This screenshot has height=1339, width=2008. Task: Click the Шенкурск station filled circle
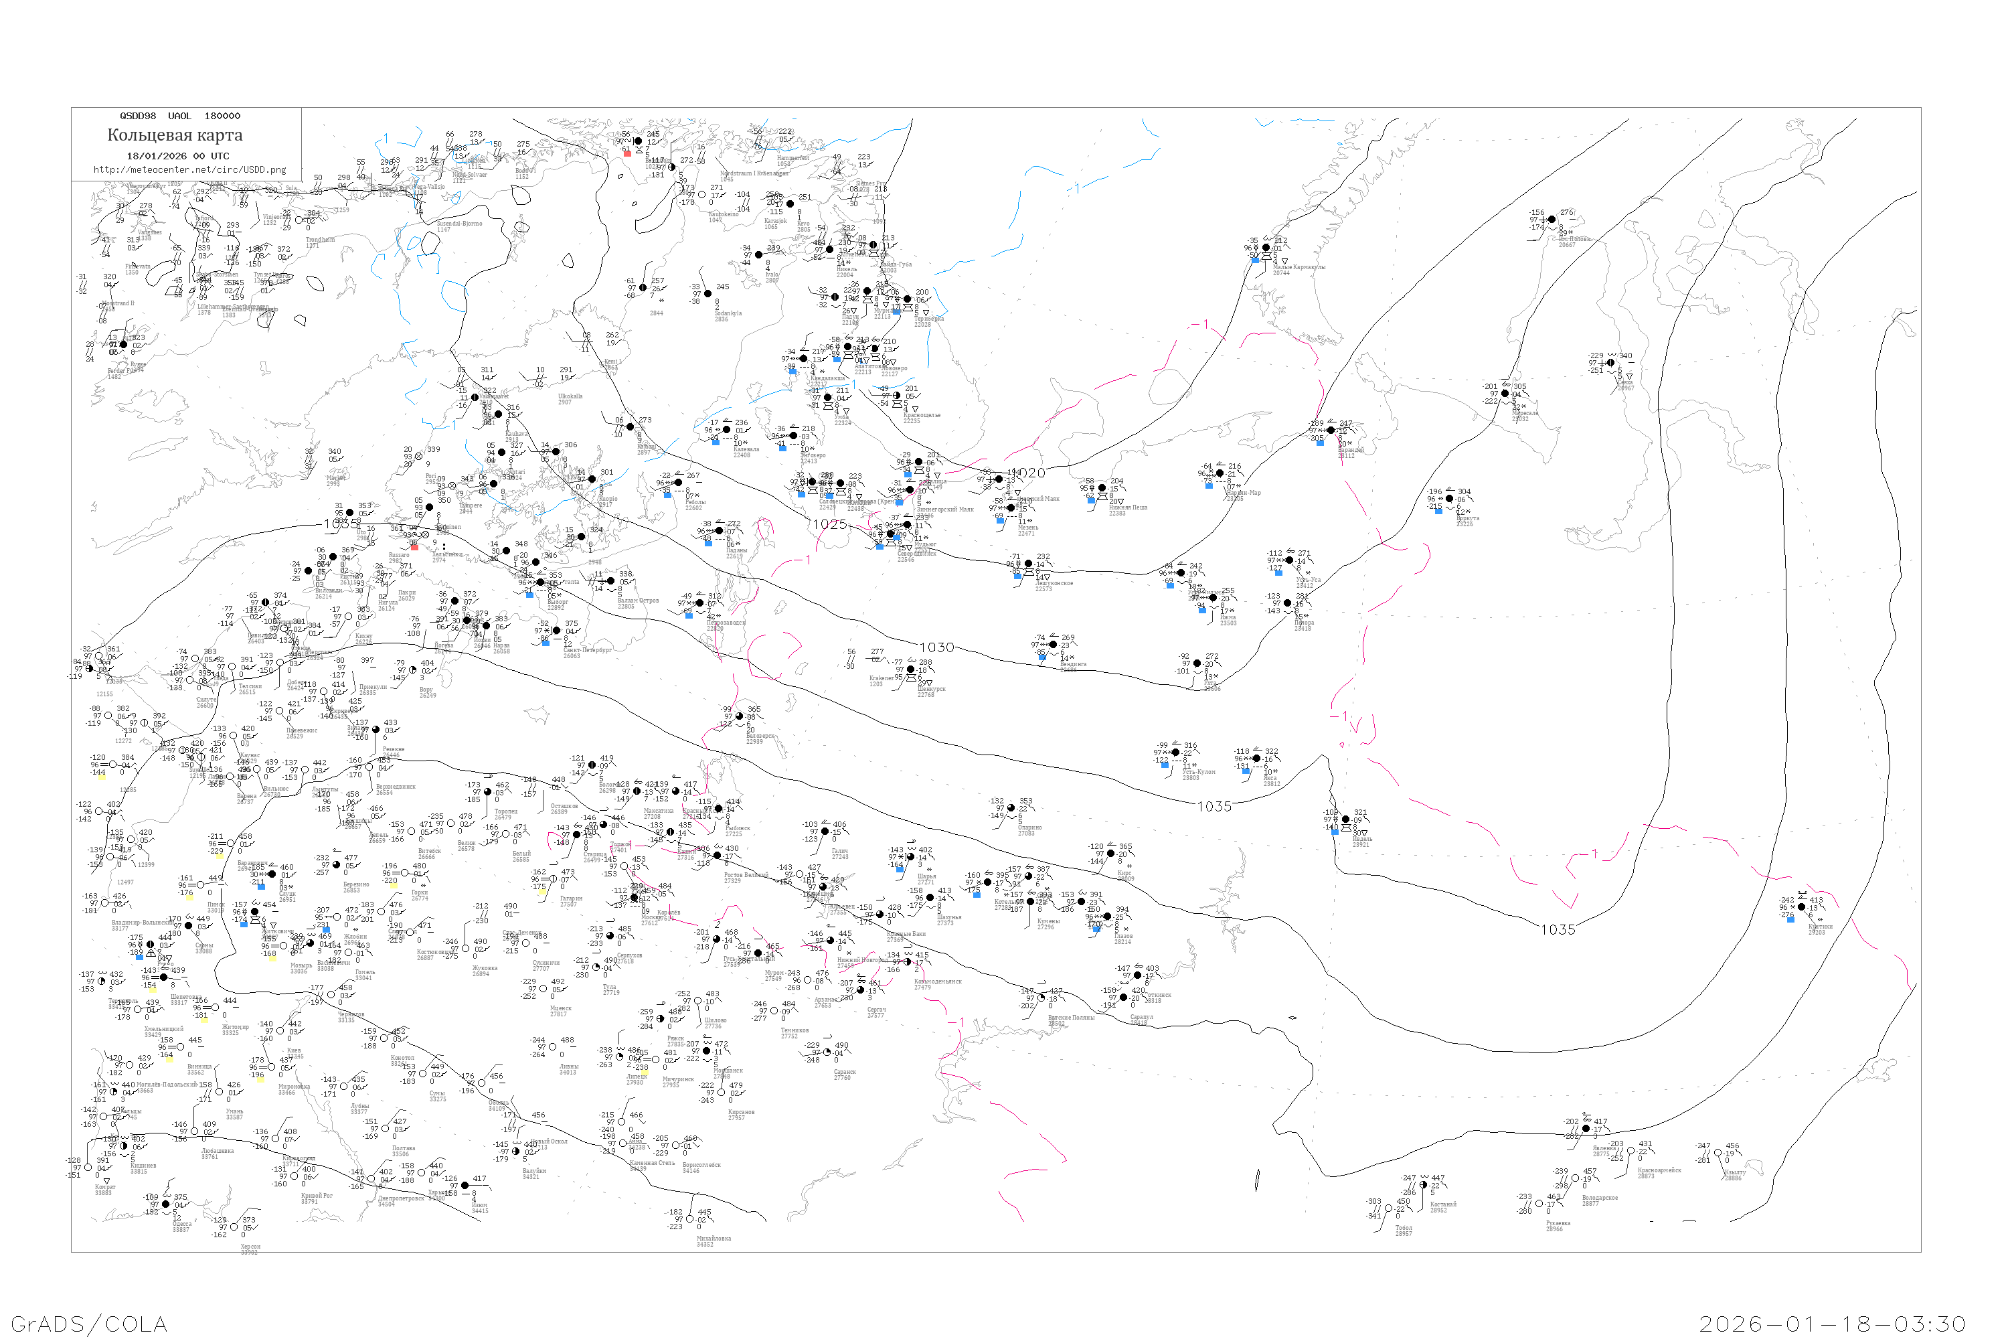(x=910, y=669)
